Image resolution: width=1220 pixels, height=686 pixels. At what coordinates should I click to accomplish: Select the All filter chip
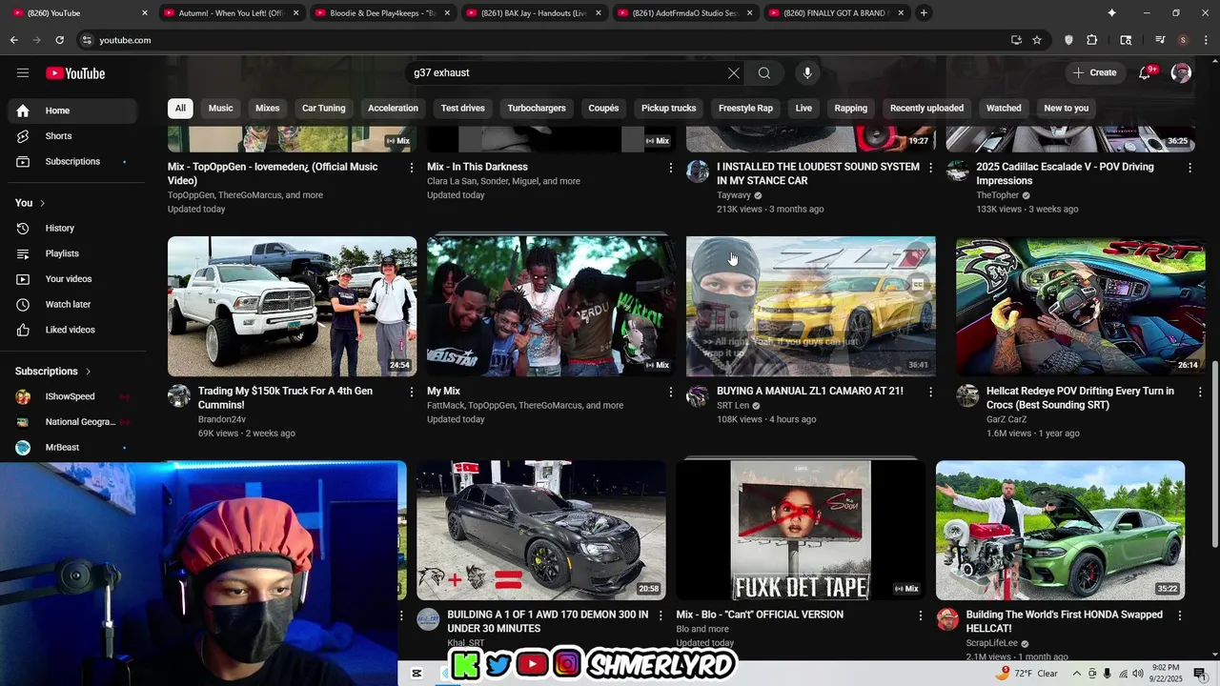point(180,109)
